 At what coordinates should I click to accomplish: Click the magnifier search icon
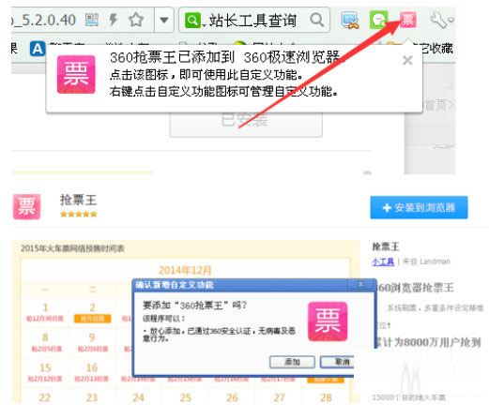(x=317, y=20)
